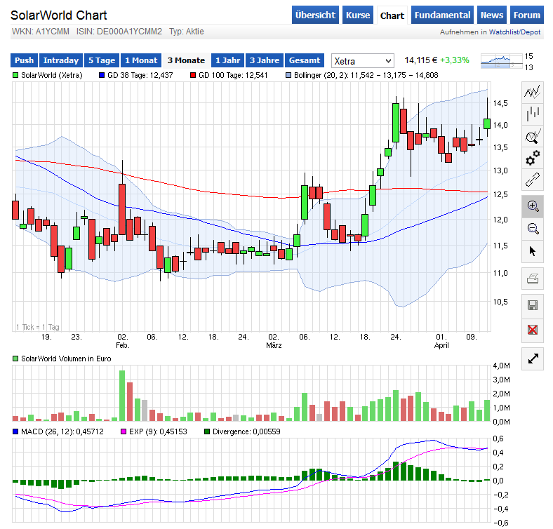Switch to the Push chart view
553x529 pixels.
pos(24,60)
